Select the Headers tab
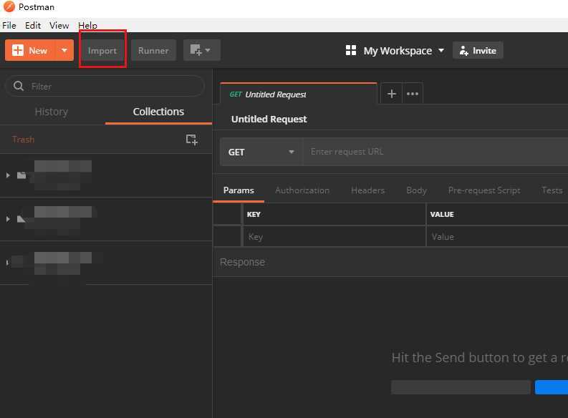Image resolution: width=568 pixels, height=418 pixels. (367, 190)
